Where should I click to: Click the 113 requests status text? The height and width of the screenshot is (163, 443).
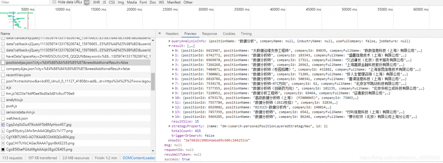click(x=12, y=158)
